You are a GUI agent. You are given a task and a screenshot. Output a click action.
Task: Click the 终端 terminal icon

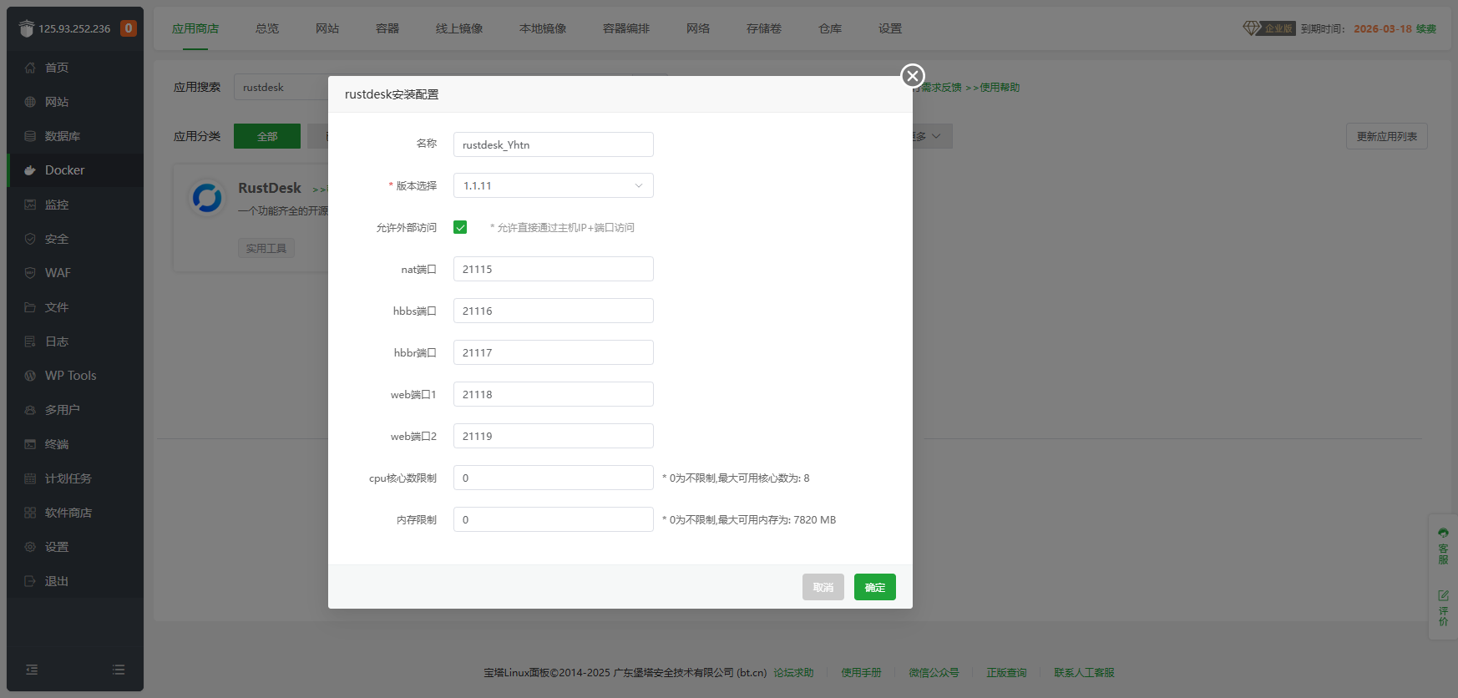[30, 444]
